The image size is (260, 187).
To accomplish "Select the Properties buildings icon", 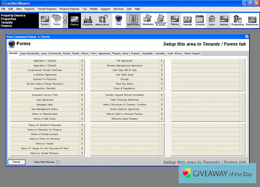I will pyautogui.click(x=88, y=20).
